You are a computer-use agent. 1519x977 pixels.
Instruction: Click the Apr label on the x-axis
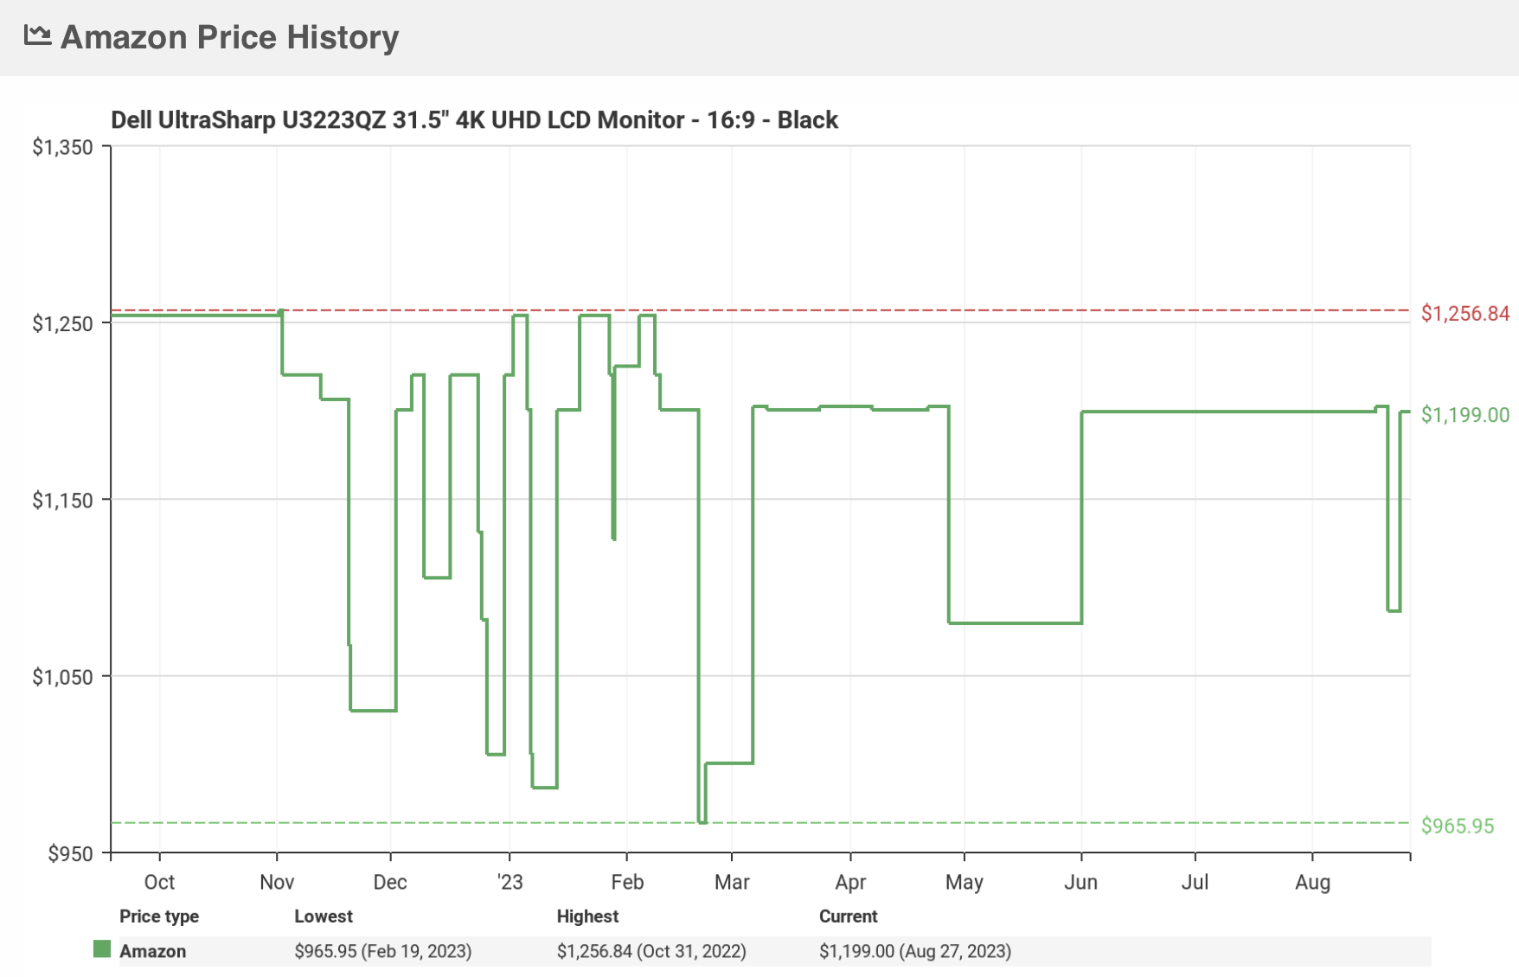coord(850,882)
